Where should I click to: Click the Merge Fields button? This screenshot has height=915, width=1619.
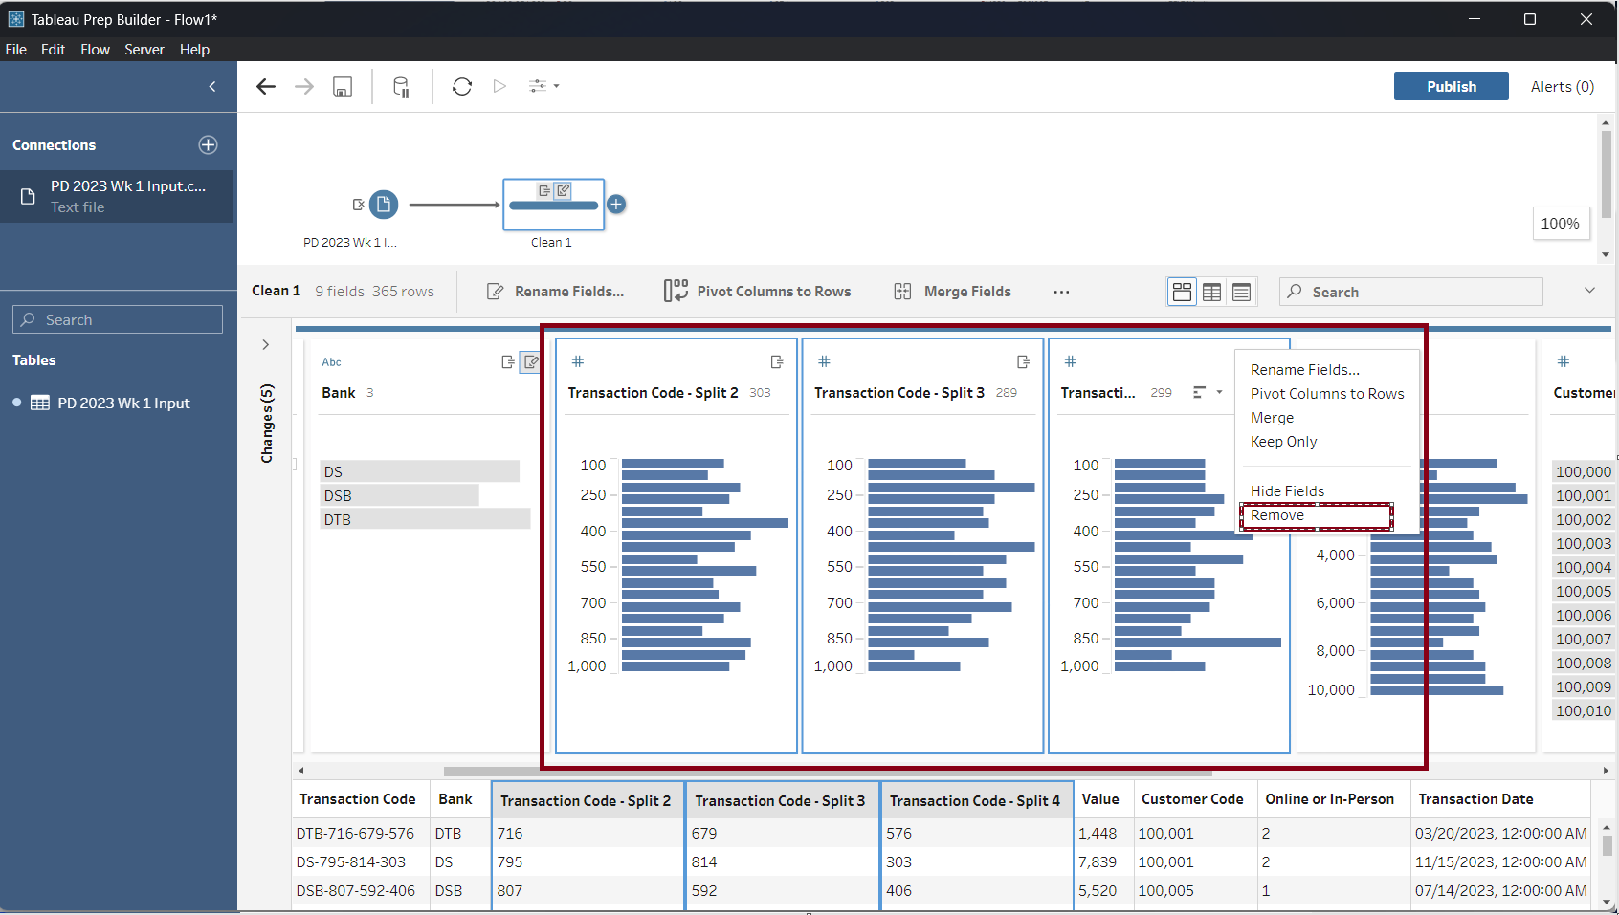click(x=953, y=292)
